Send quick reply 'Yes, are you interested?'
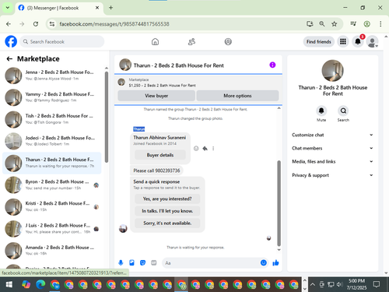The height and width of the screenshot is (292, 389). point(167,199)
